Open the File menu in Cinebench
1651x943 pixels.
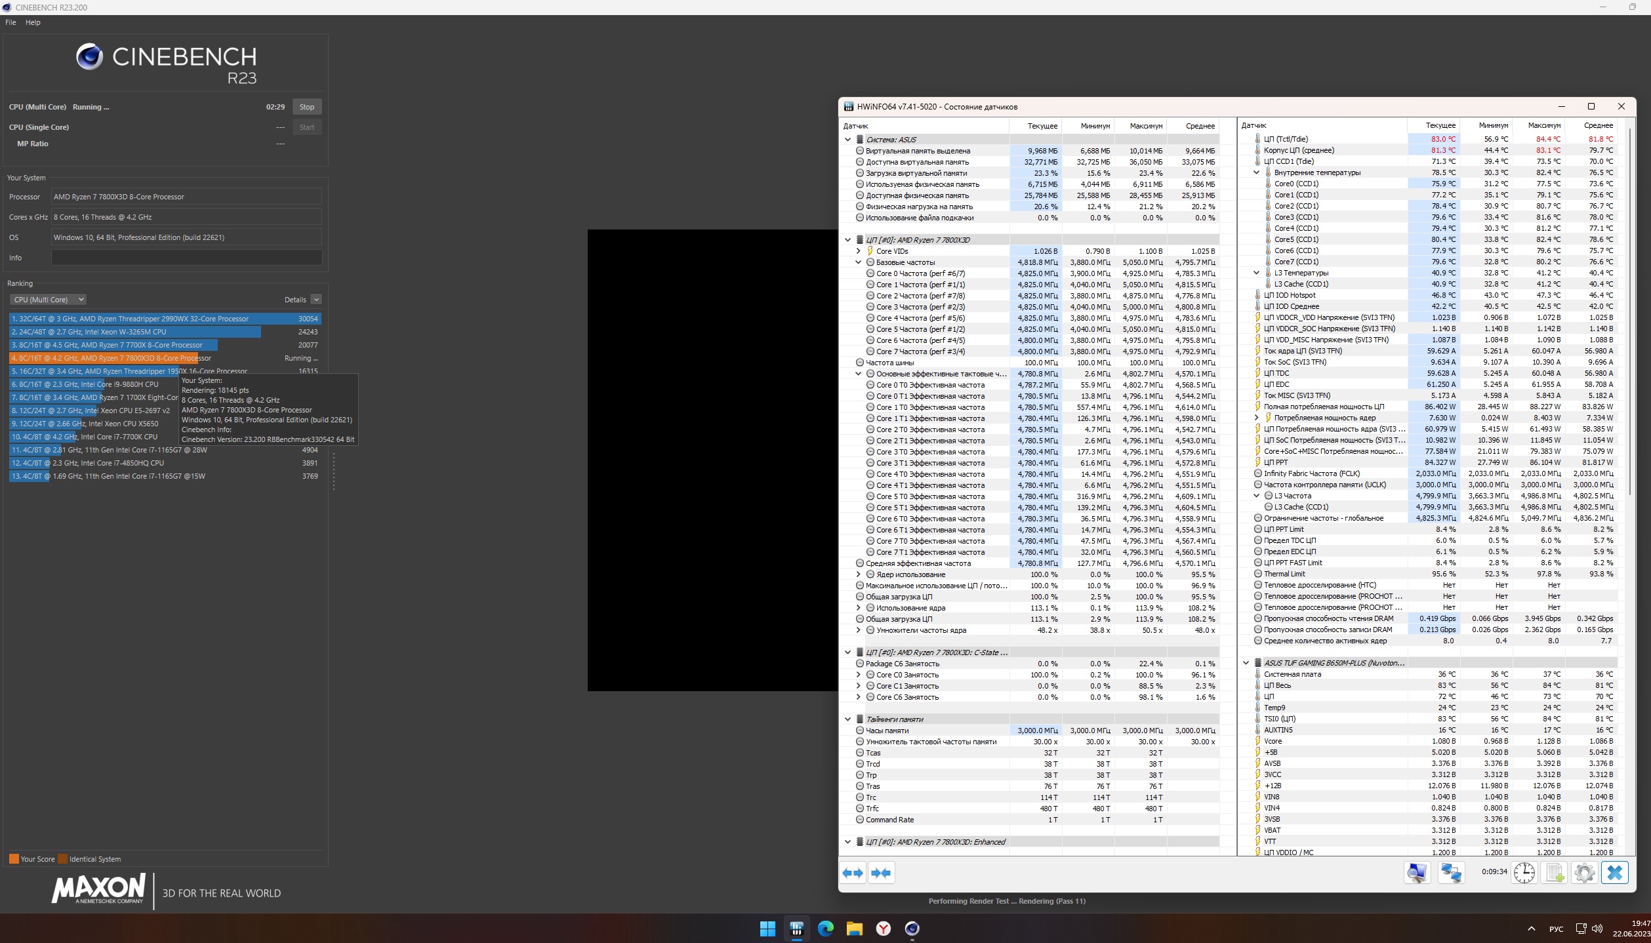(x=10, y=22)
